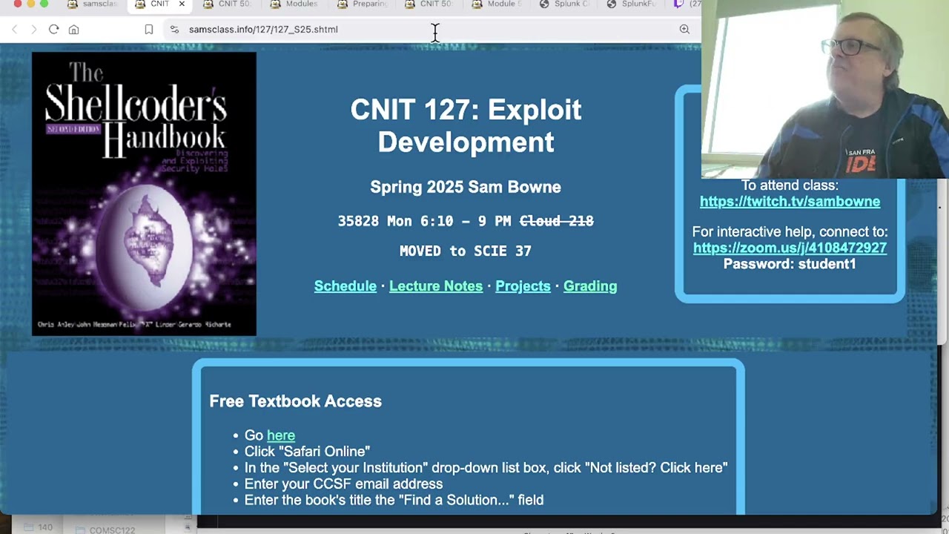The image size is (949, 534).
Task: Switch to the Twitch tab with (27
Action: coord(687,4)
